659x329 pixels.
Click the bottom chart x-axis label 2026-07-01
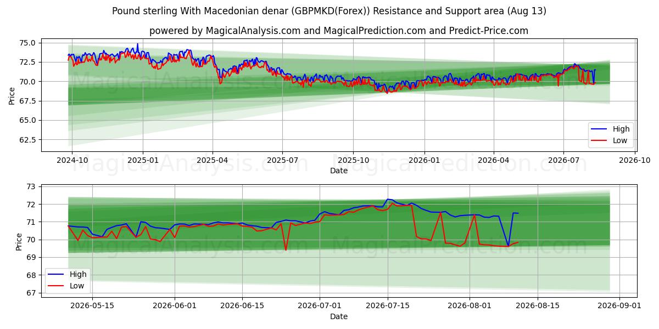[x=320, y=307]
